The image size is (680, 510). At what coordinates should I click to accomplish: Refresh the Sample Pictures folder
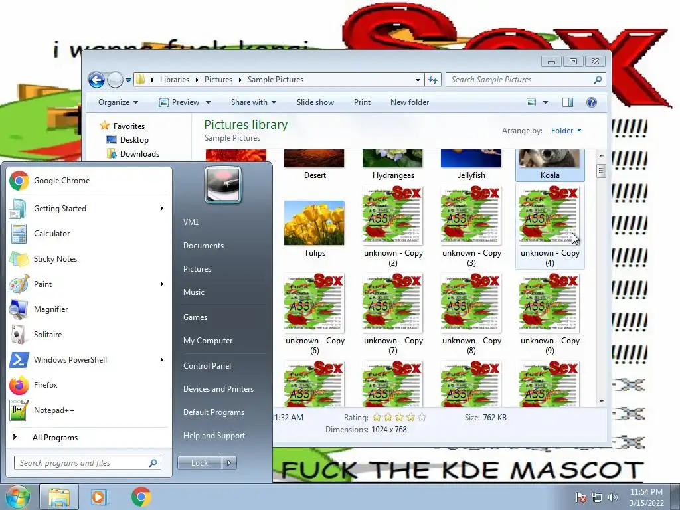[x=433, y=80]
